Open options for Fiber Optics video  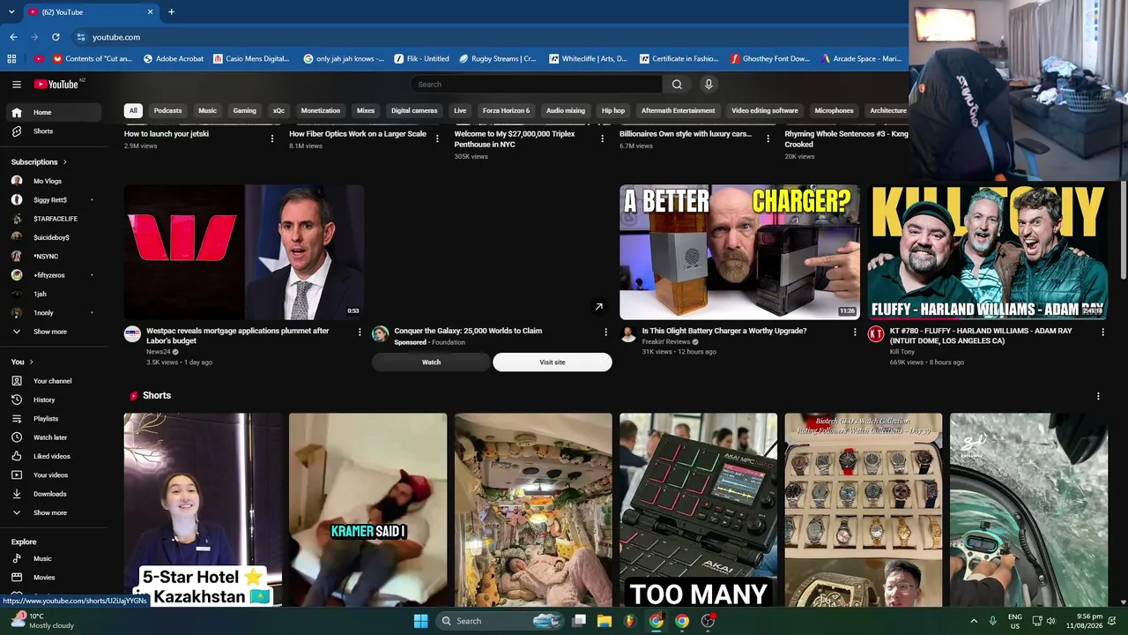point(437,138)
